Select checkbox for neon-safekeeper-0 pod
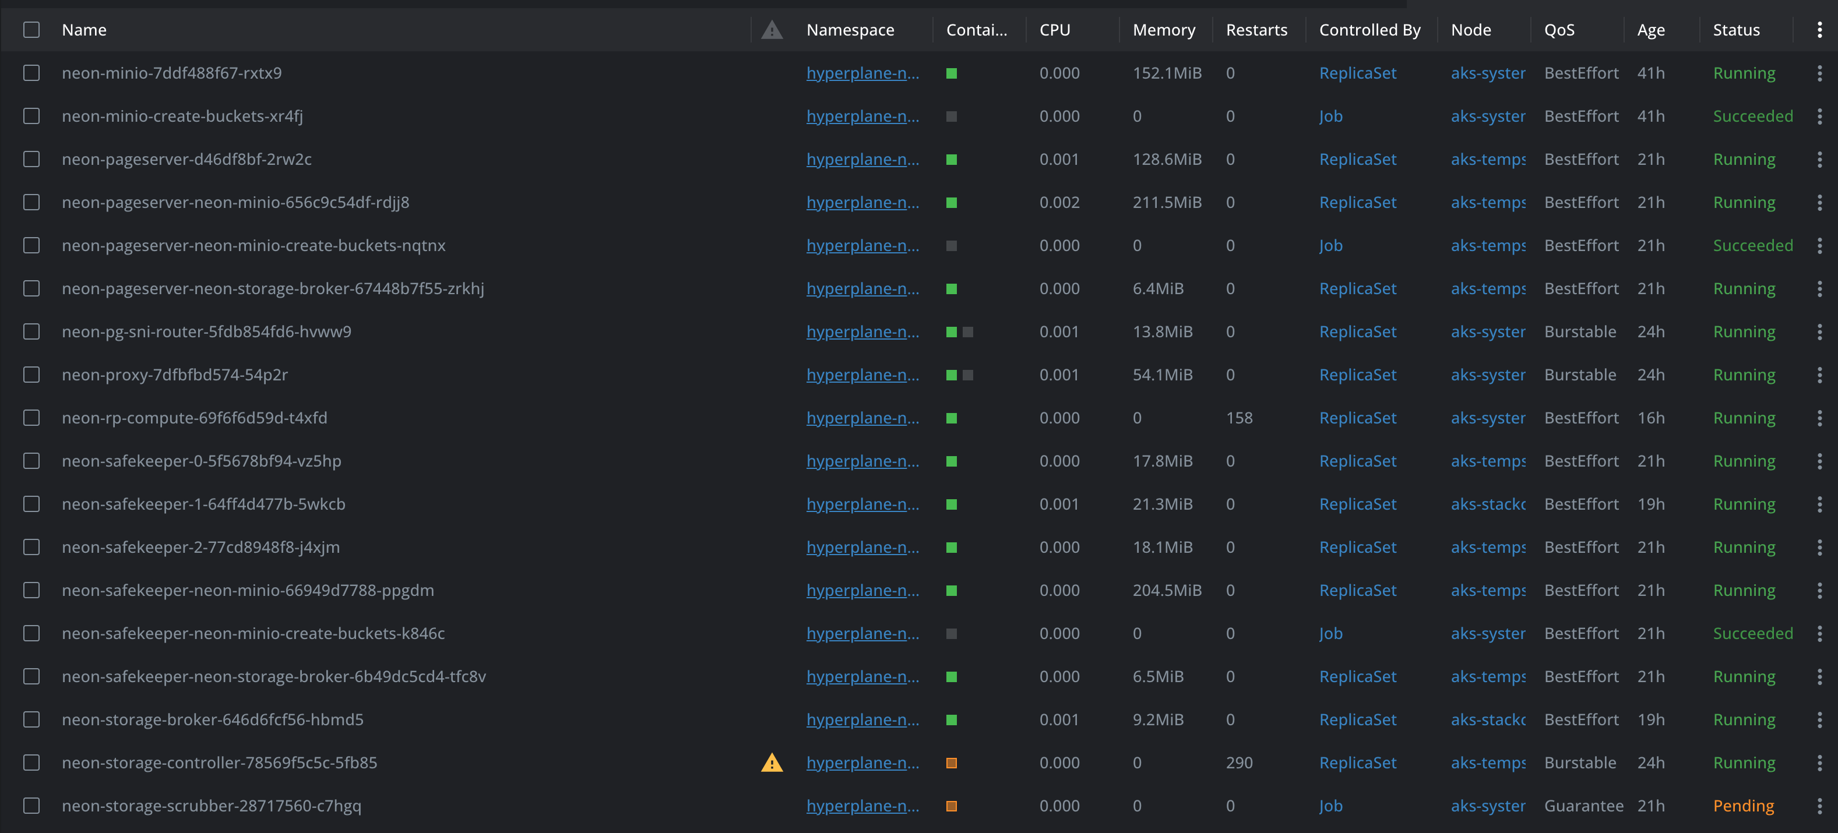1838x833 pixels. click(31, 461)
